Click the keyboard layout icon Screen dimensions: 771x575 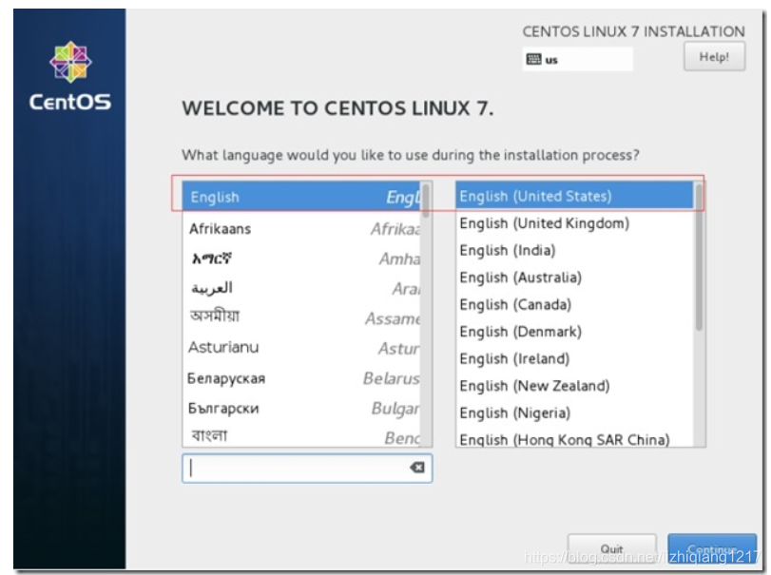tap(533, 60)
